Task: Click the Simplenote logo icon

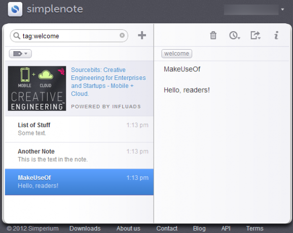Action: click(x=15, y=9)
